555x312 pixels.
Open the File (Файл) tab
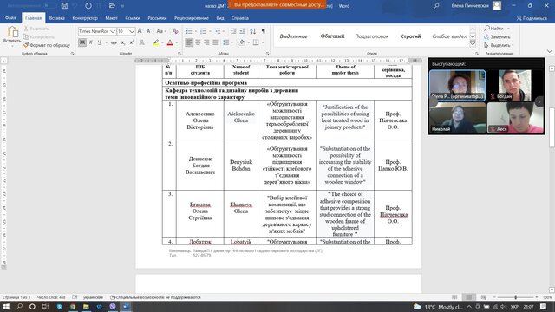[x=10, y=17]
